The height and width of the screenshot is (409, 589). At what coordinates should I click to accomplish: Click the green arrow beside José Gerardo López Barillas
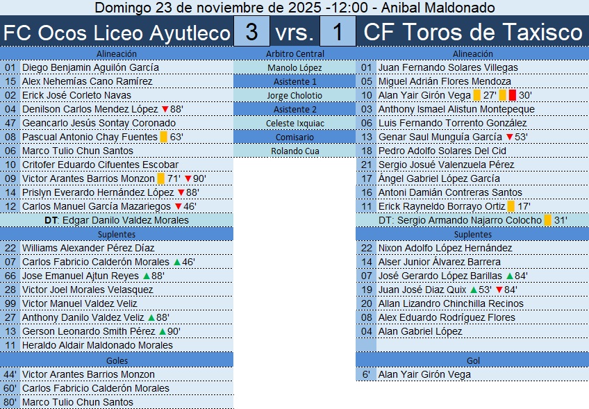click(509, 276)
